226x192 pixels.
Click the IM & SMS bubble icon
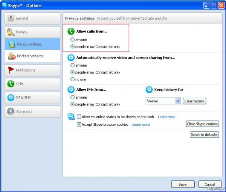pos(11,98)
